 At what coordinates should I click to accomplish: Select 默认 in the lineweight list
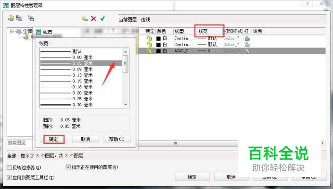pyautogui.click(x=81, y=51)
